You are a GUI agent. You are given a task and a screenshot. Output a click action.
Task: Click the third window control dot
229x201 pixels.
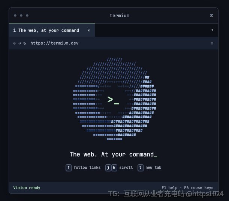coord(27,15)
